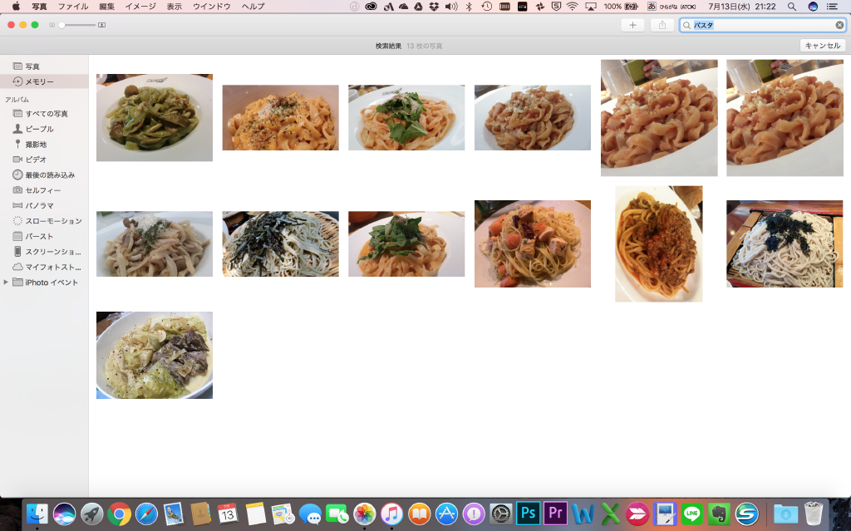
Task: Click the キャンセル button
Action: point(823,45)
